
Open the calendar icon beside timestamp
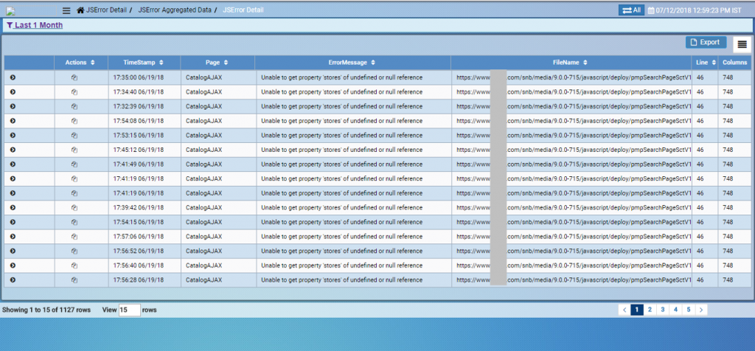click(651, 10)
